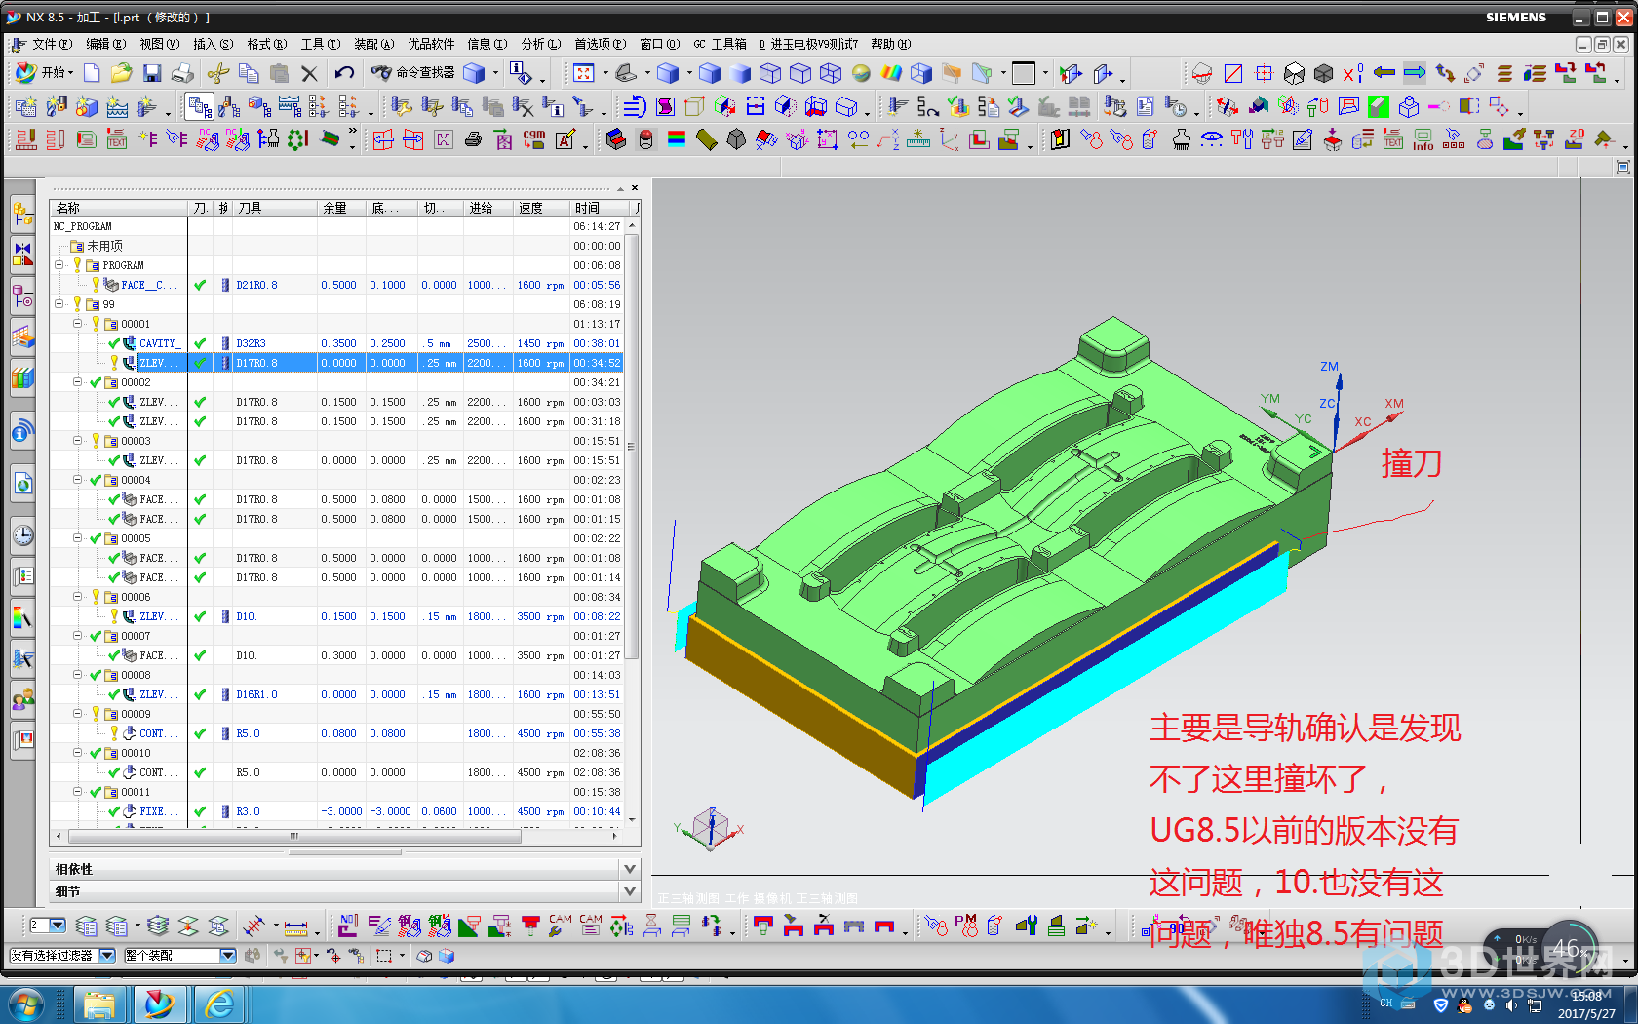Click the 时间 column header
The height and width of the screenshot is (1024, 1638).
601,208
